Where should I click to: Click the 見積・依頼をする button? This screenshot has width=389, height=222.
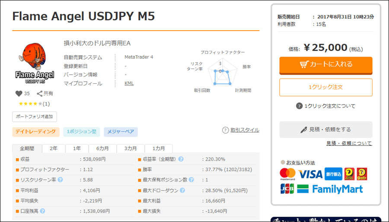click(325, 130)
